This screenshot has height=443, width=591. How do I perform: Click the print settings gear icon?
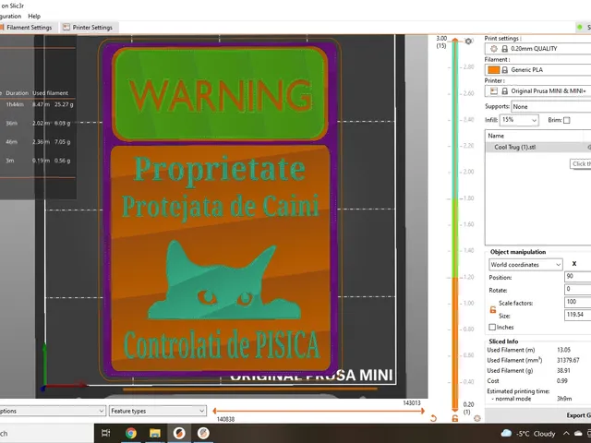coord(494,49)
